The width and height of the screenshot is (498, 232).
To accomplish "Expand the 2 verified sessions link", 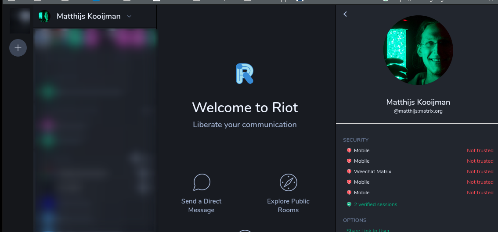I will (375, 204).
